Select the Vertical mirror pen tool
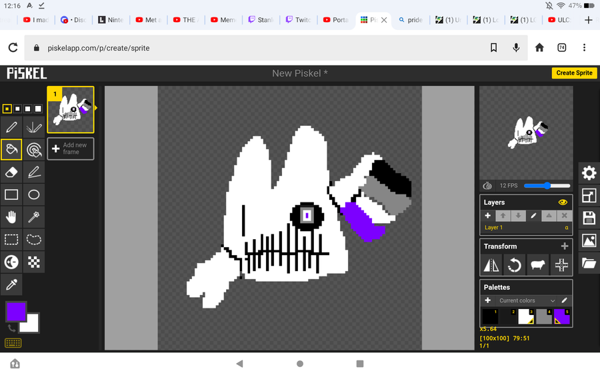 34,127
